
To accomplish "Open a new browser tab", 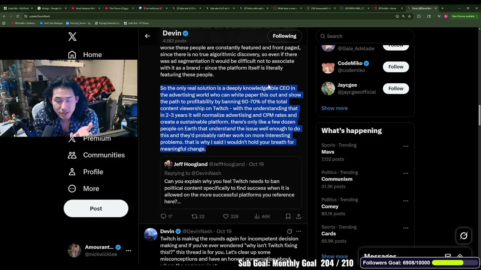I will pos(442,8).
